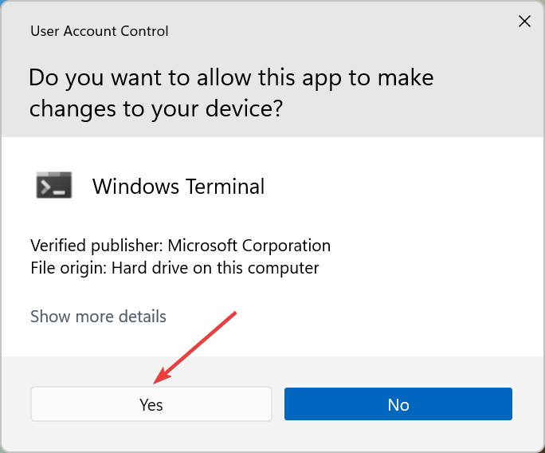Click the "Do you want to allow" heading line

click(x=231, y=78)
